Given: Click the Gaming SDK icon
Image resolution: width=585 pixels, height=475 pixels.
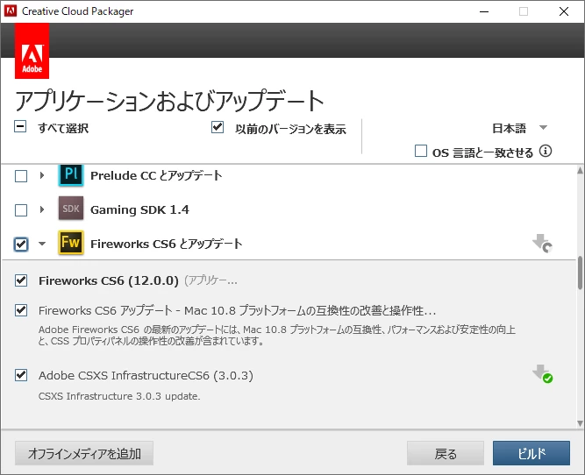Looking at the screenshot, I should pyautogui.click(x=71, y=209).
